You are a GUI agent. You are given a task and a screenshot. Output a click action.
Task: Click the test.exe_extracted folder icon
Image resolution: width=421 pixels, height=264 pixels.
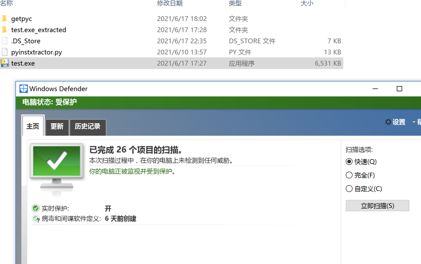point(4,30)
